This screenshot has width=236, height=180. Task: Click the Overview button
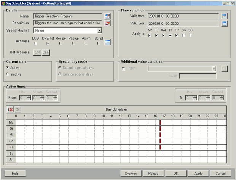point(131,173)
